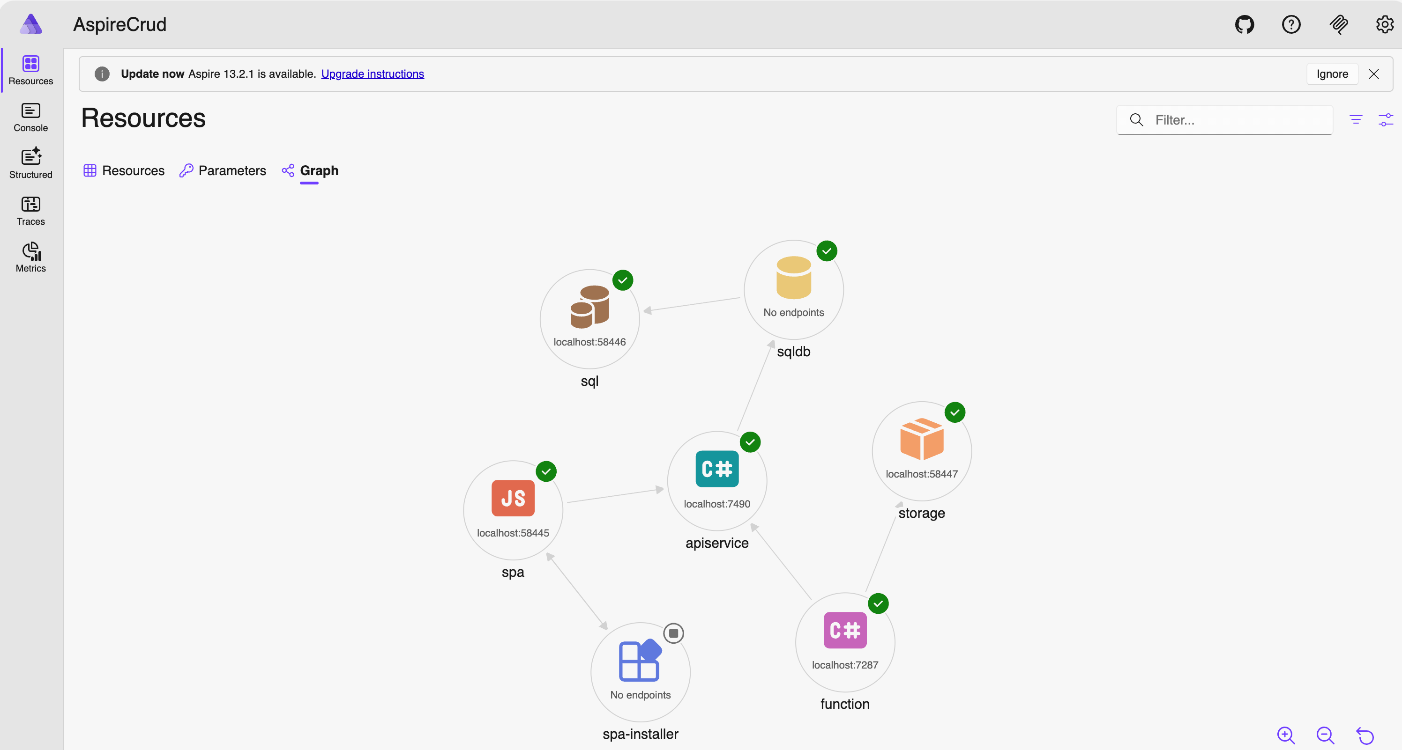This screenshot has width=1402, height=750.
Task: Reset the graph view
Action: click(1365, 735)
